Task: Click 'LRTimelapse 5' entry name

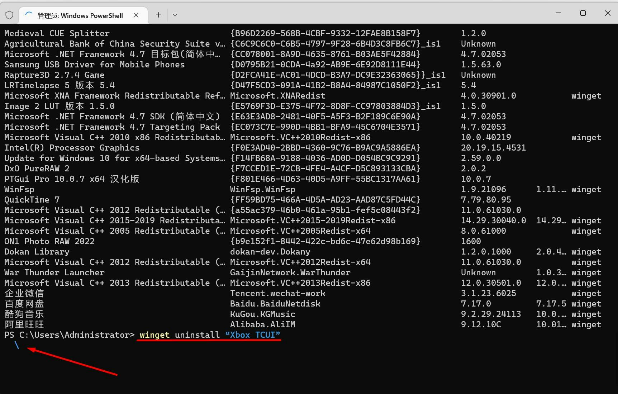Action: pyautogui.click(x=37, y=85)
